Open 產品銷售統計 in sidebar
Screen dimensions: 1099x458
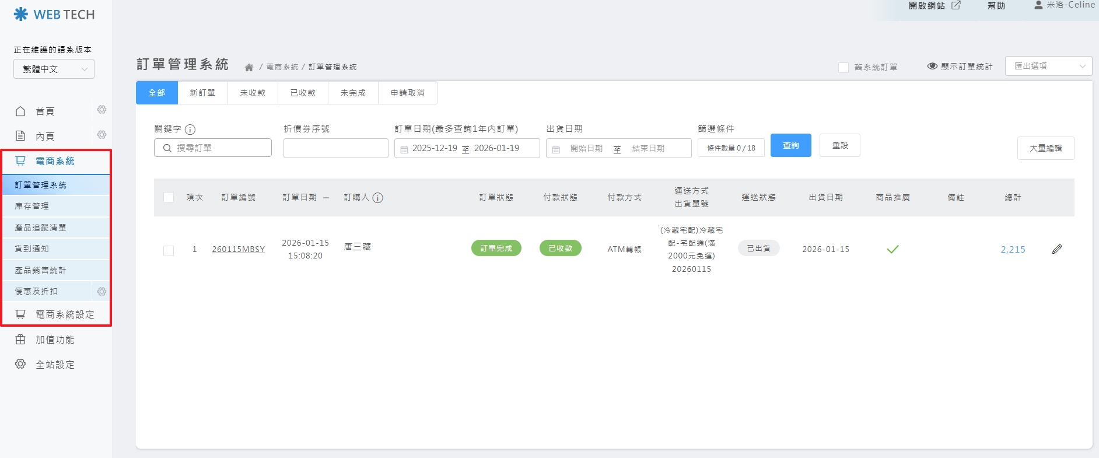56,270
